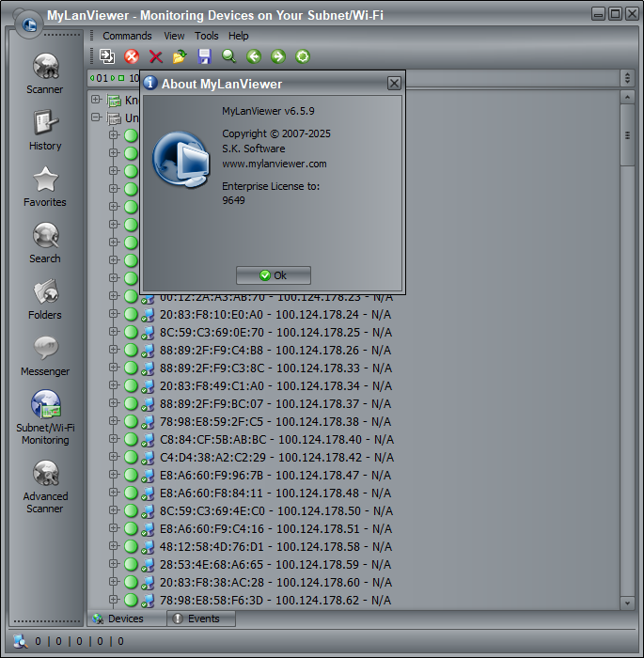Click the vertical scrollbar thumb
This screenshot has height=658, width=644.
627,135
